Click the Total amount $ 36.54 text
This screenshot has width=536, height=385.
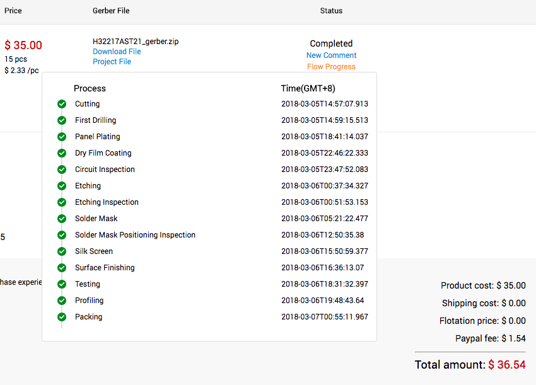point(470,365)
